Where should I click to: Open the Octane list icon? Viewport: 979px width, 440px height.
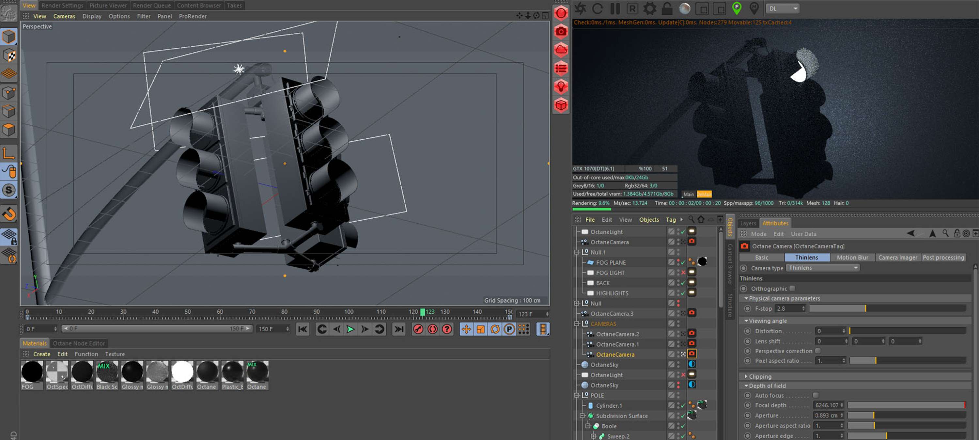pos(561,69)
